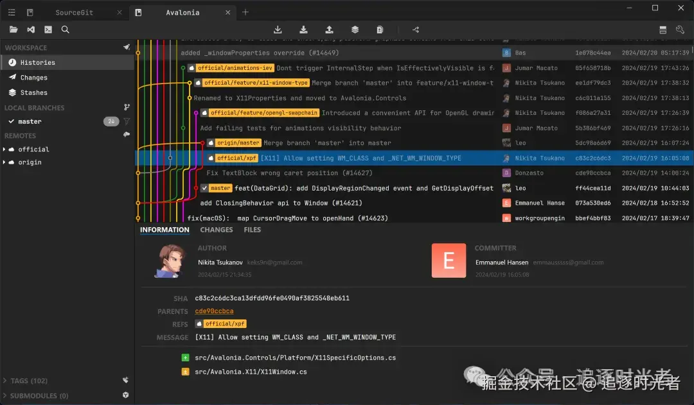Open repository configure tools icon
The height and width of the screenshot is (405, 694).
click(681, 30)
